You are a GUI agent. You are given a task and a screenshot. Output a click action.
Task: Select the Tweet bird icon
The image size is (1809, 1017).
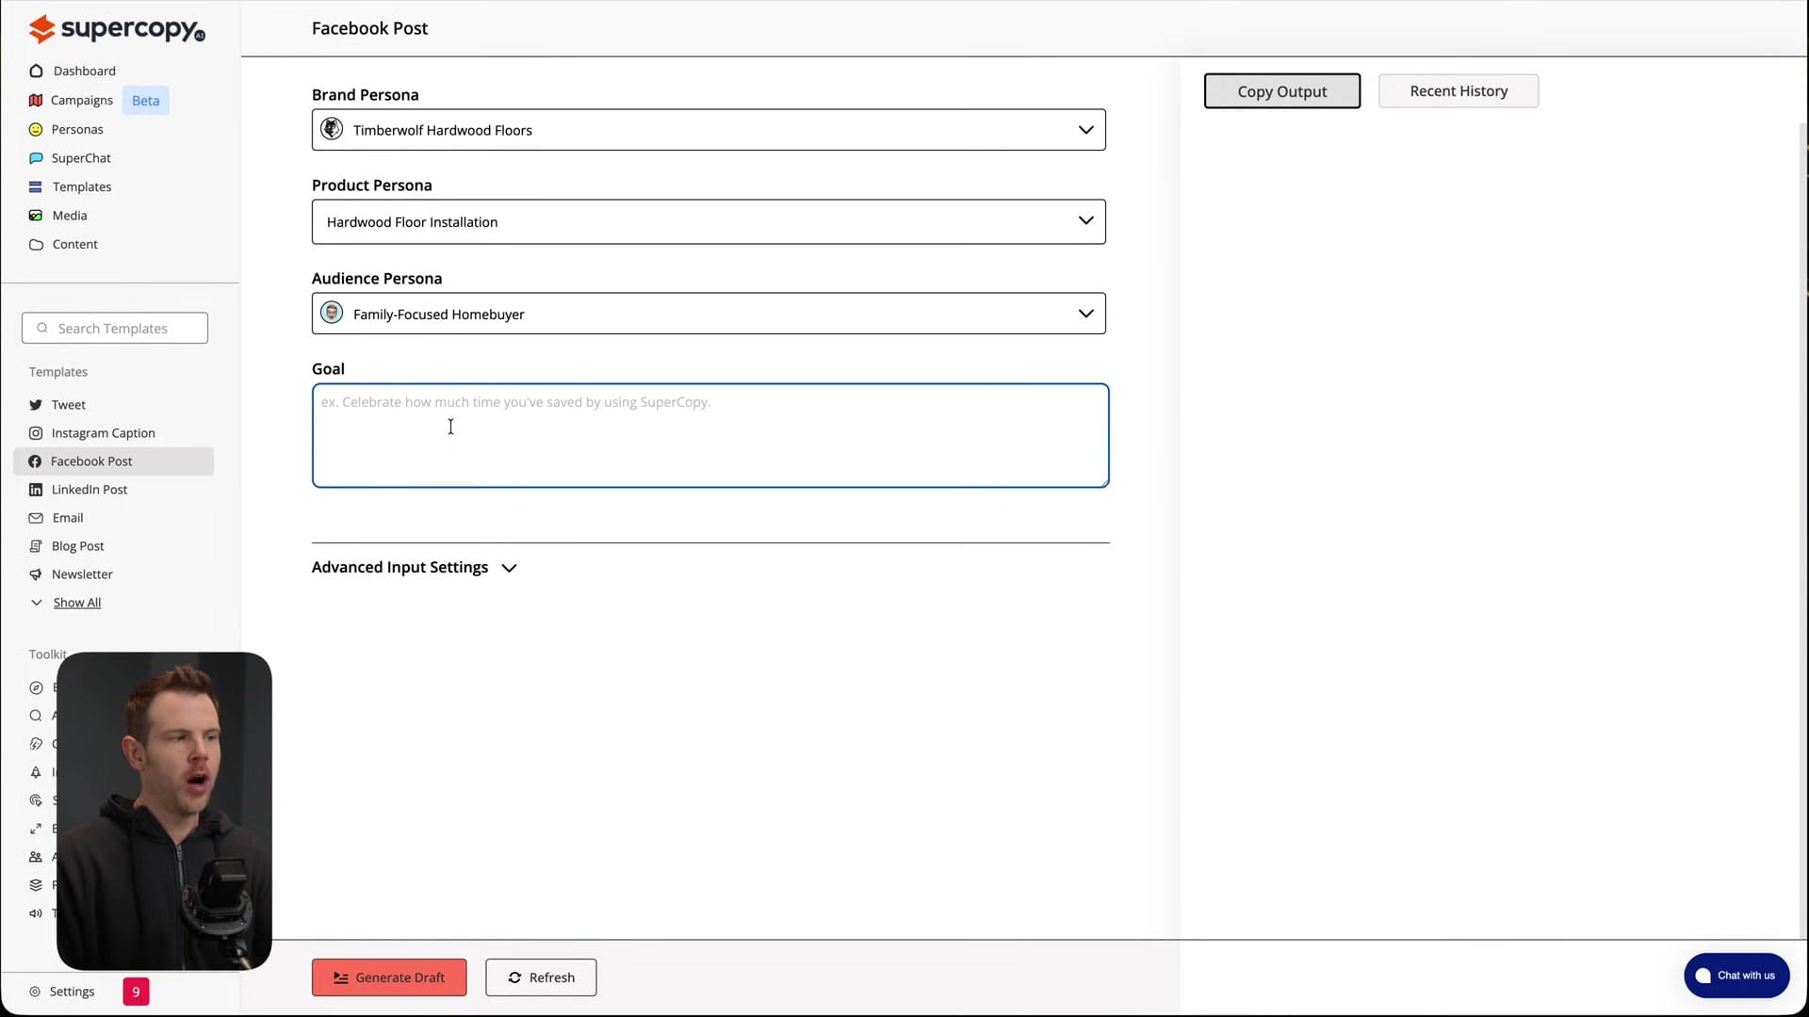[36, 405]
